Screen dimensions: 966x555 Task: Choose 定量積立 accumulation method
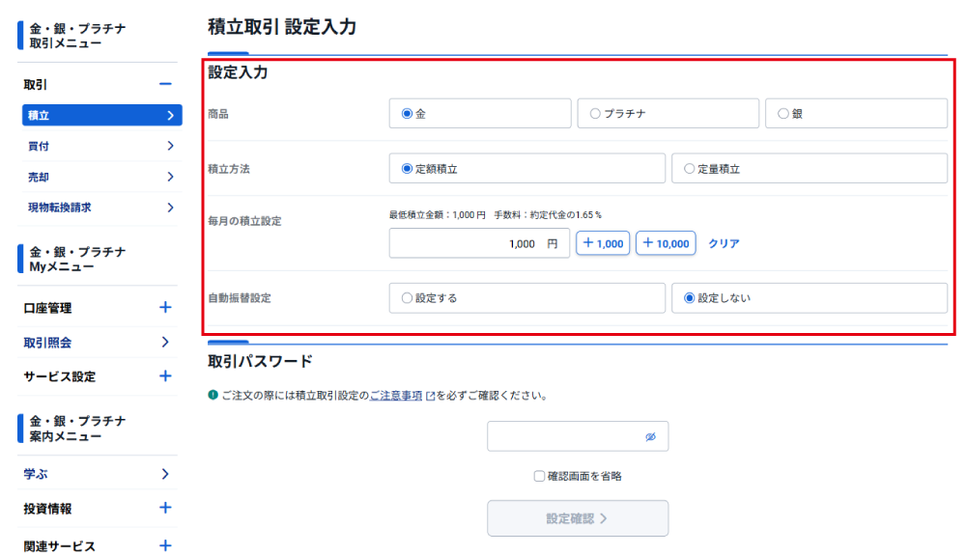click(x=689, y=169)
